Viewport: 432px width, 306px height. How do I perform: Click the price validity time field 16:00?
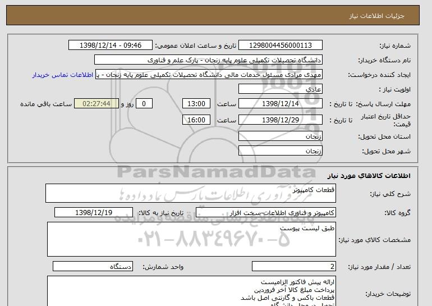pos(196,120)
